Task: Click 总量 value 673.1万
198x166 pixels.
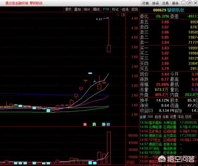Action: click(x=161, y=89)
